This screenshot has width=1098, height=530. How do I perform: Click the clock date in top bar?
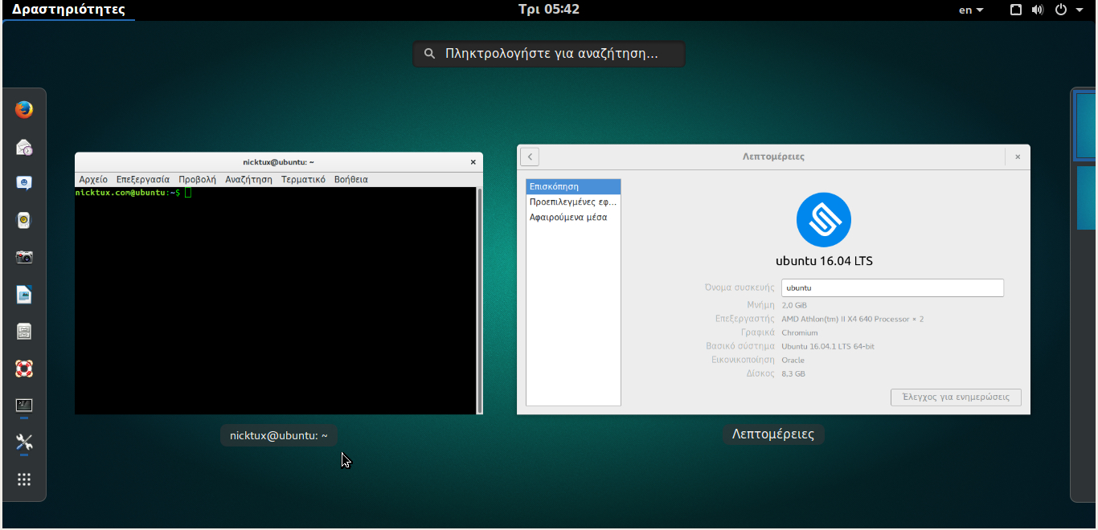point(548,10)
